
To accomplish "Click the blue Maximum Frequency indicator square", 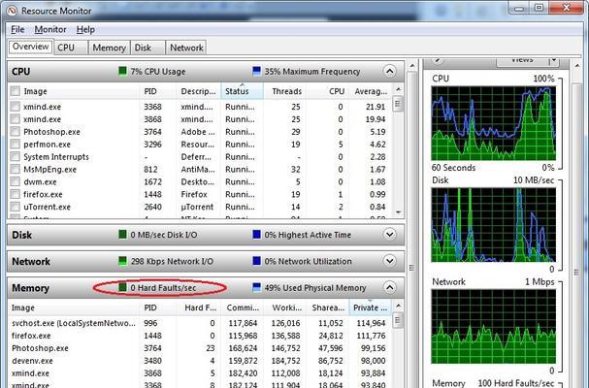I will point(256,71).
